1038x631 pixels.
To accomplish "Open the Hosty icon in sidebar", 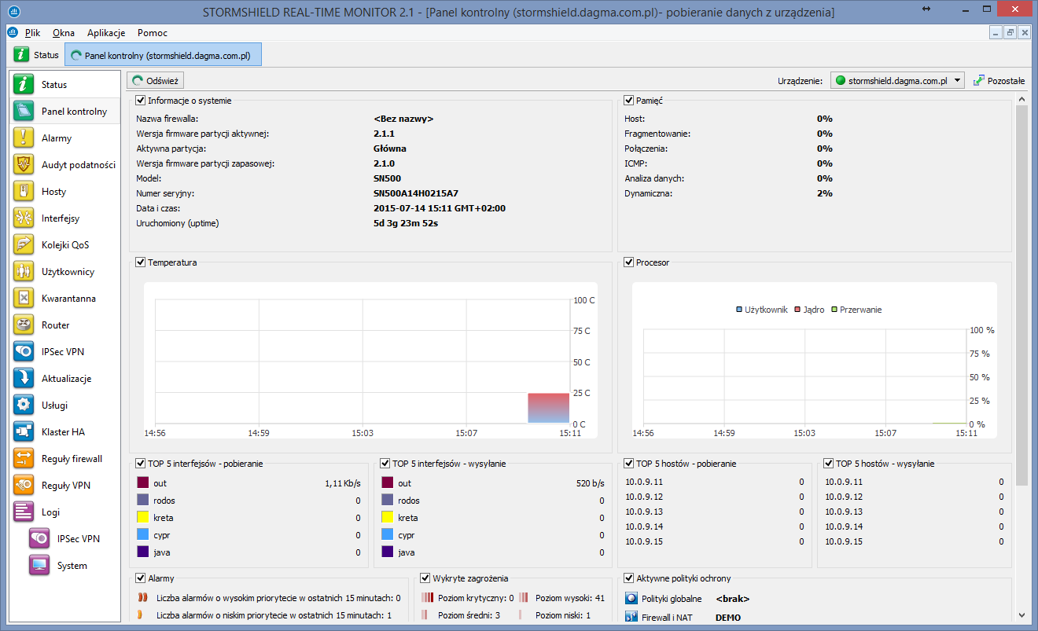I will (24, 191).
